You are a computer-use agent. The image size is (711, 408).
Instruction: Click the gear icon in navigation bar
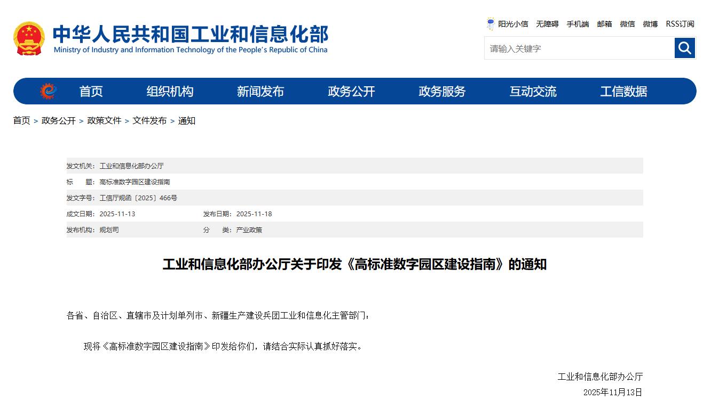(x=49, y=92)
